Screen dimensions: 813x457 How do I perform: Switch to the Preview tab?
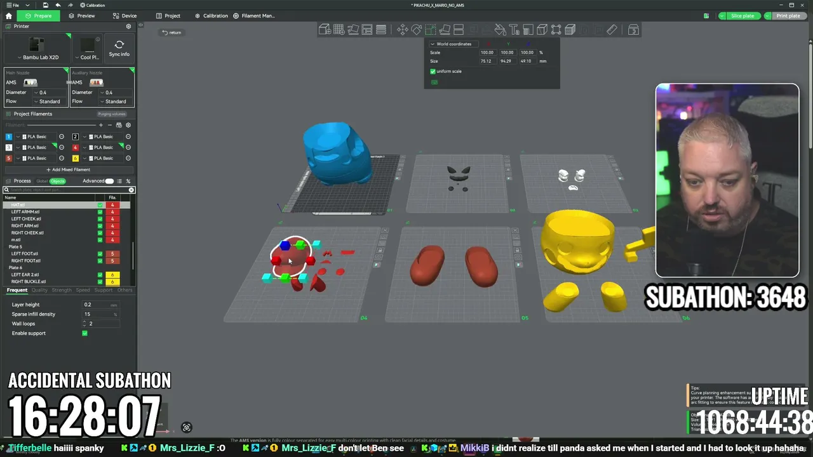coord(82,16)
